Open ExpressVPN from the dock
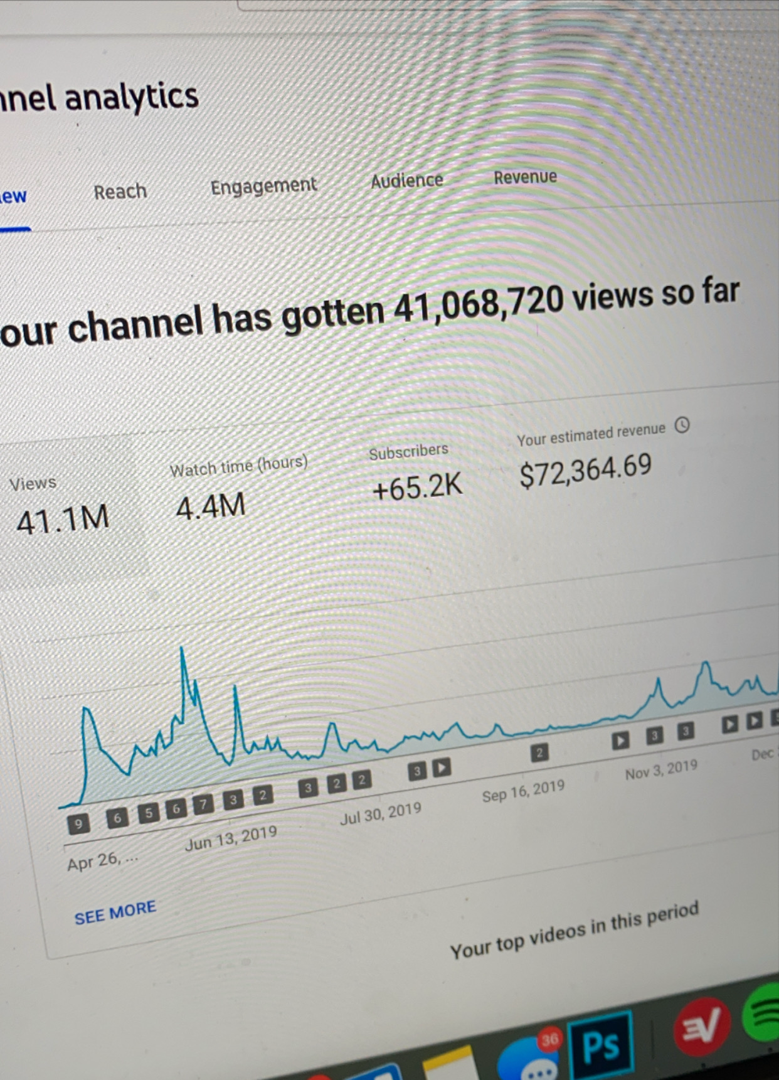This screenshot has width=779, height=1080. pos(701,1028)
